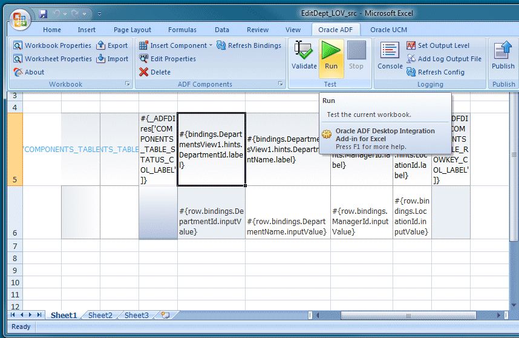Click Add Log Output File

pos(444,59)
